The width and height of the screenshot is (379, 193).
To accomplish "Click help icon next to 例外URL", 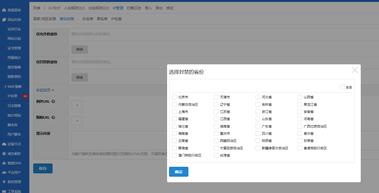I will tap(53, 101).
